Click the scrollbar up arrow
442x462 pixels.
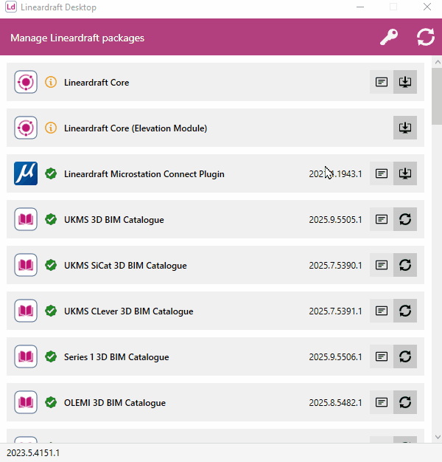coord(438,62)
